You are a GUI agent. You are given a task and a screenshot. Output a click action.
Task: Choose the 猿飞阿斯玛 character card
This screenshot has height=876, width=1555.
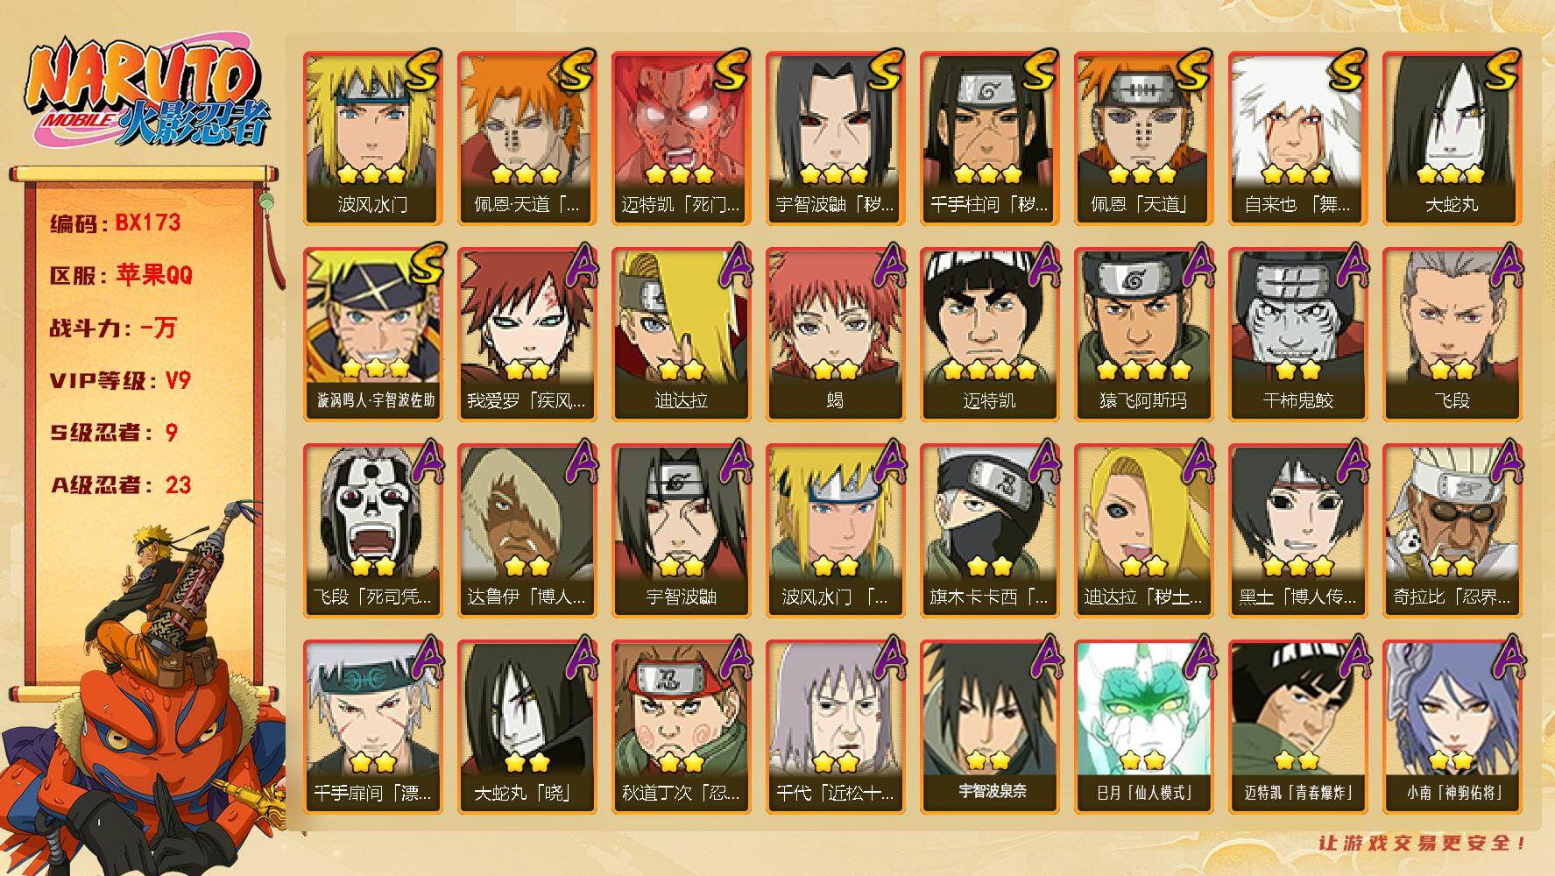click(x=1143, y=335)
